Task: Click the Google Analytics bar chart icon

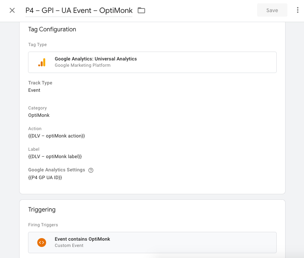Action: 42,62
